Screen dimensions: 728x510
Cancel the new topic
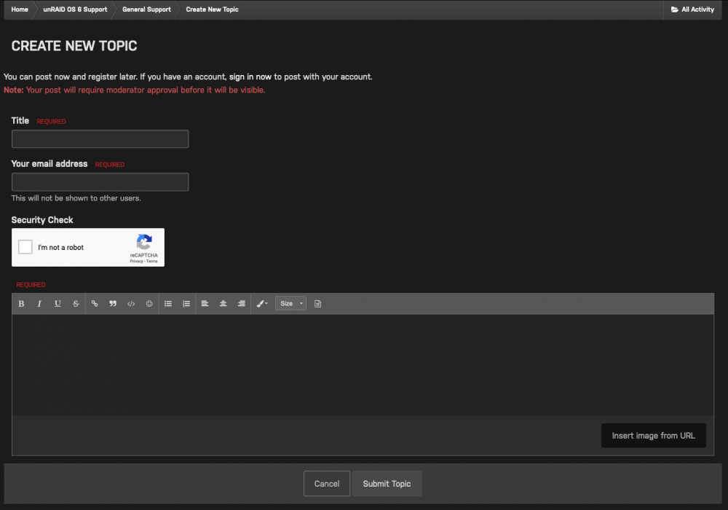pos(327,484)
